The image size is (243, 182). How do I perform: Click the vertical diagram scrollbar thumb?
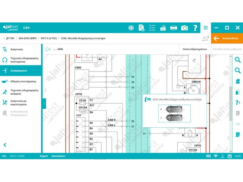coord(231,103)
